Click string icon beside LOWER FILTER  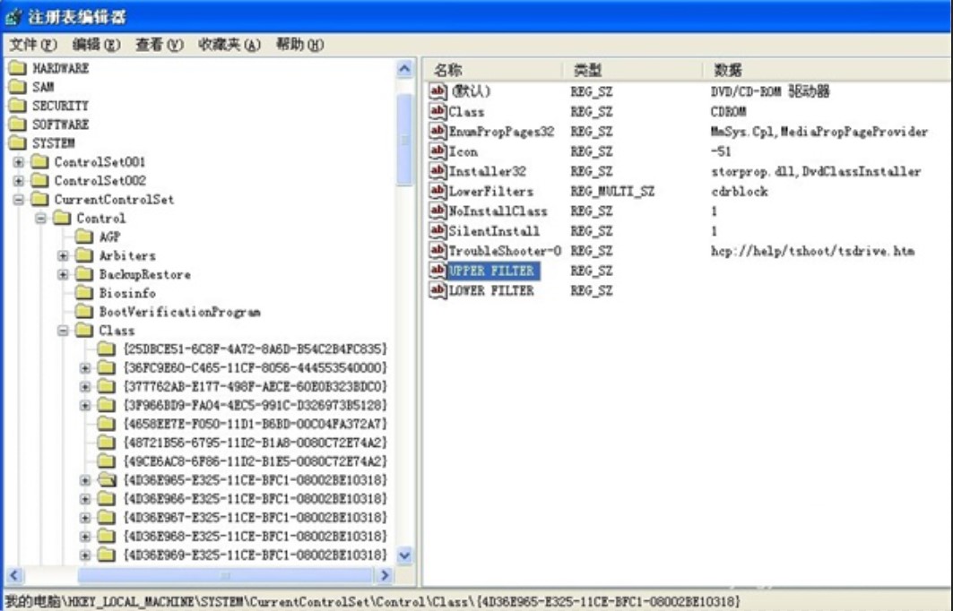click(438, 290)
